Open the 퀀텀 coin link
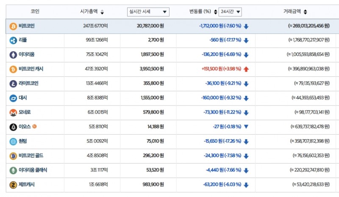The image size is (339, 197). (23, 141)
